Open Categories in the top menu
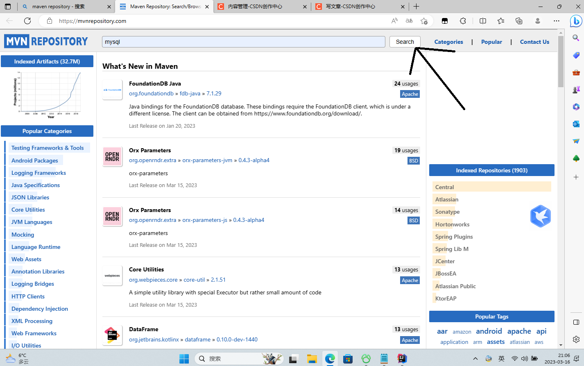 448,42
